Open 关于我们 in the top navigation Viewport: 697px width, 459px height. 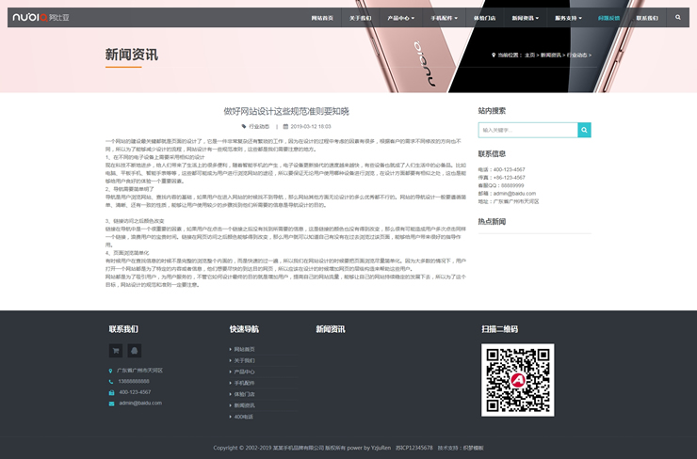pos(361,18)
